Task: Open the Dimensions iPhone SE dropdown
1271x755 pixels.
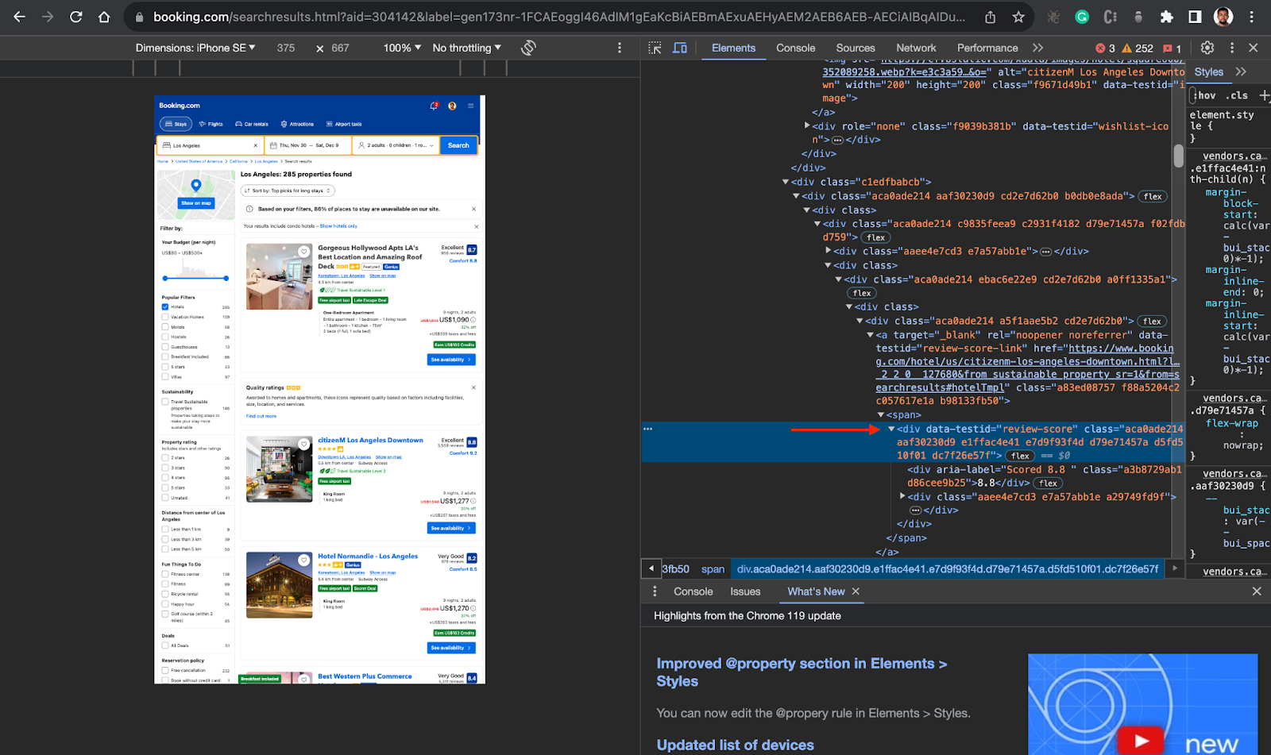Action: [x=195, y=48]
